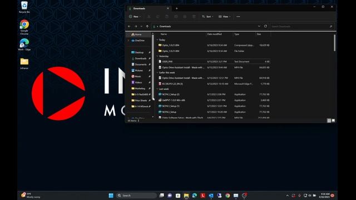The width and height of the screenshot is (356, 200).
Task: Click the Rename toolbar icon
Action: click(176, 17)
